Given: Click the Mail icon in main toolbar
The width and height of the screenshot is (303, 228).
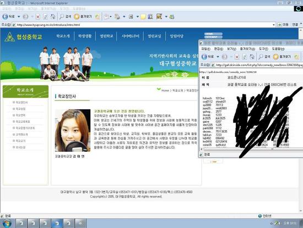Looking at the screenshot, I should 106,17.
